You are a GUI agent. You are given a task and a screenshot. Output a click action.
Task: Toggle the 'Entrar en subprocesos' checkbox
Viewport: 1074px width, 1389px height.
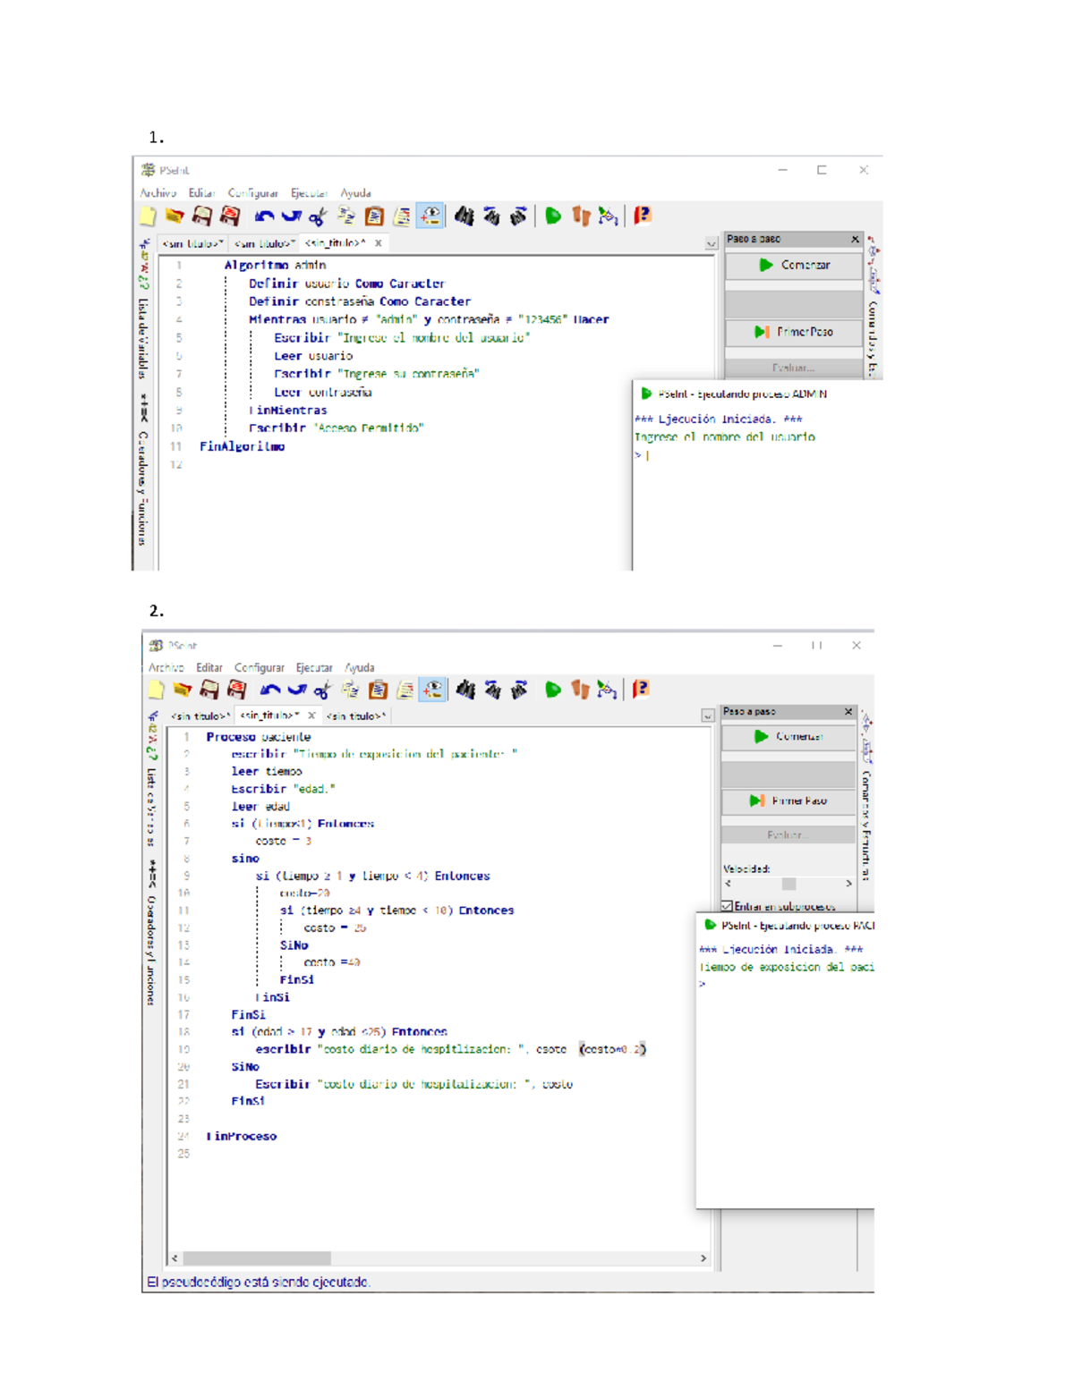click(x=727, y=906)
